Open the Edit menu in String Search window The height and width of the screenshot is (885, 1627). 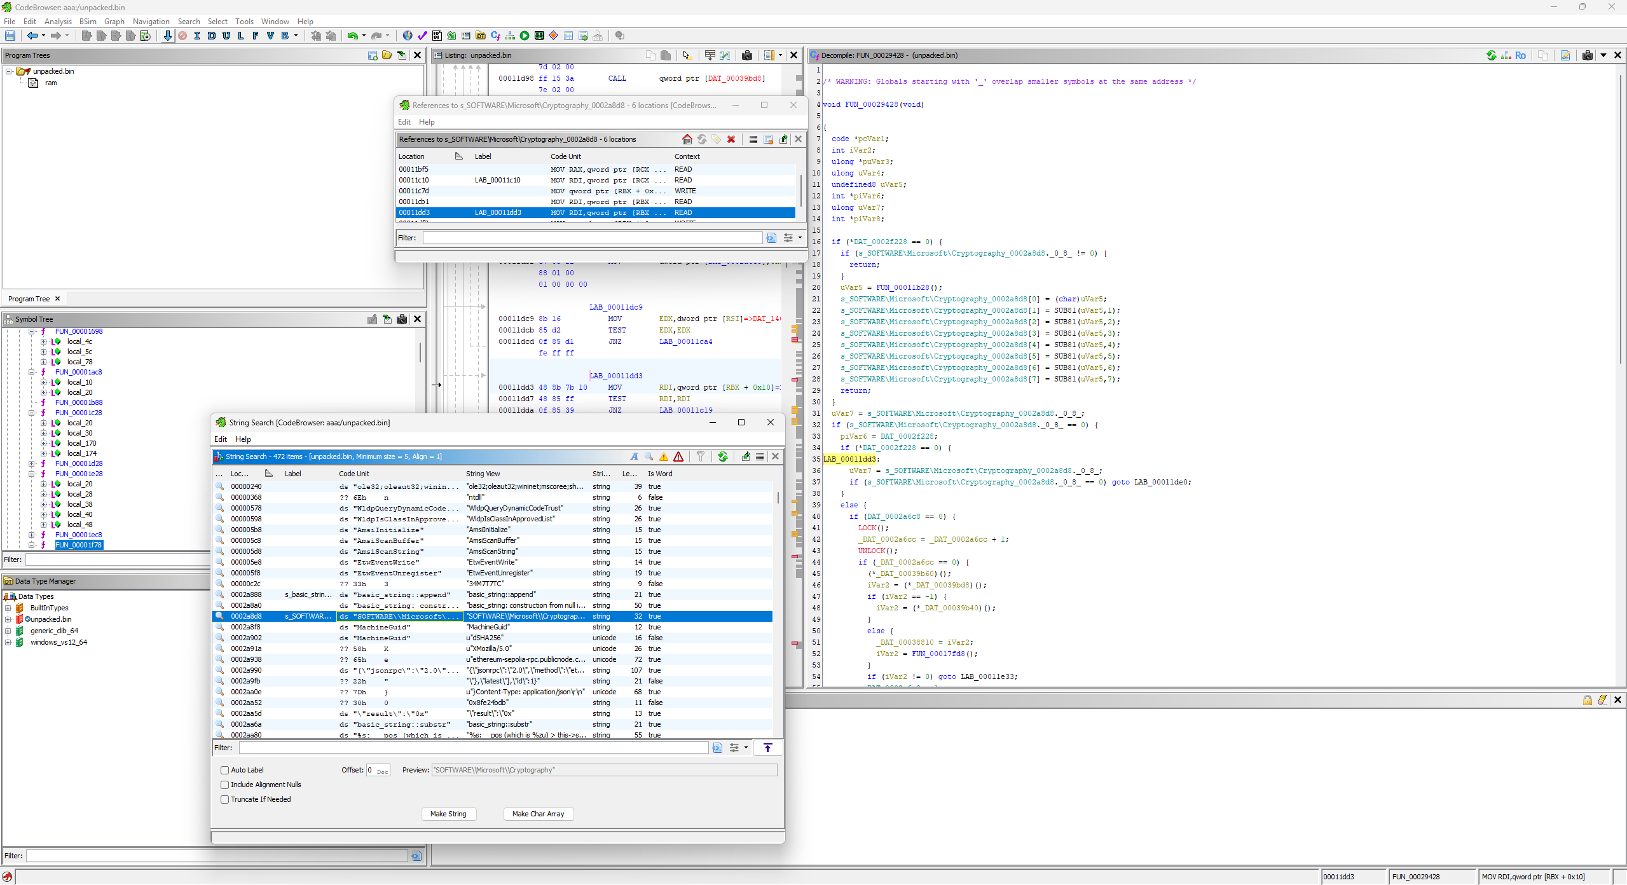(221, 439)
